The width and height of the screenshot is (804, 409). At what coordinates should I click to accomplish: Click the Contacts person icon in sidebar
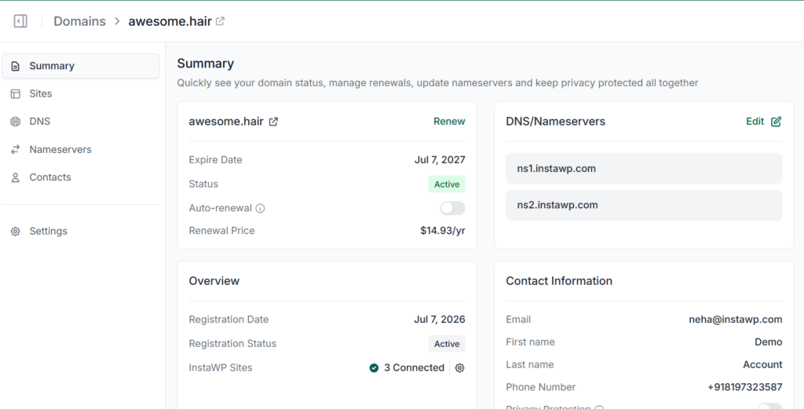[16, 177]
